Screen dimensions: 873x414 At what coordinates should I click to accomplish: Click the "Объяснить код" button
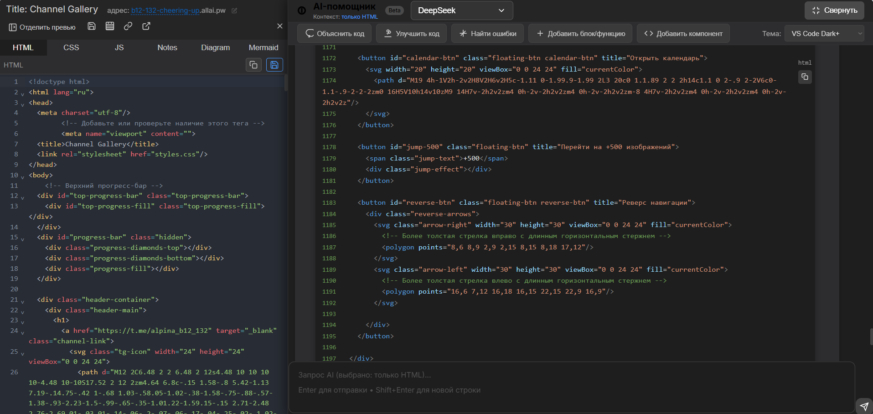point(335,34)
